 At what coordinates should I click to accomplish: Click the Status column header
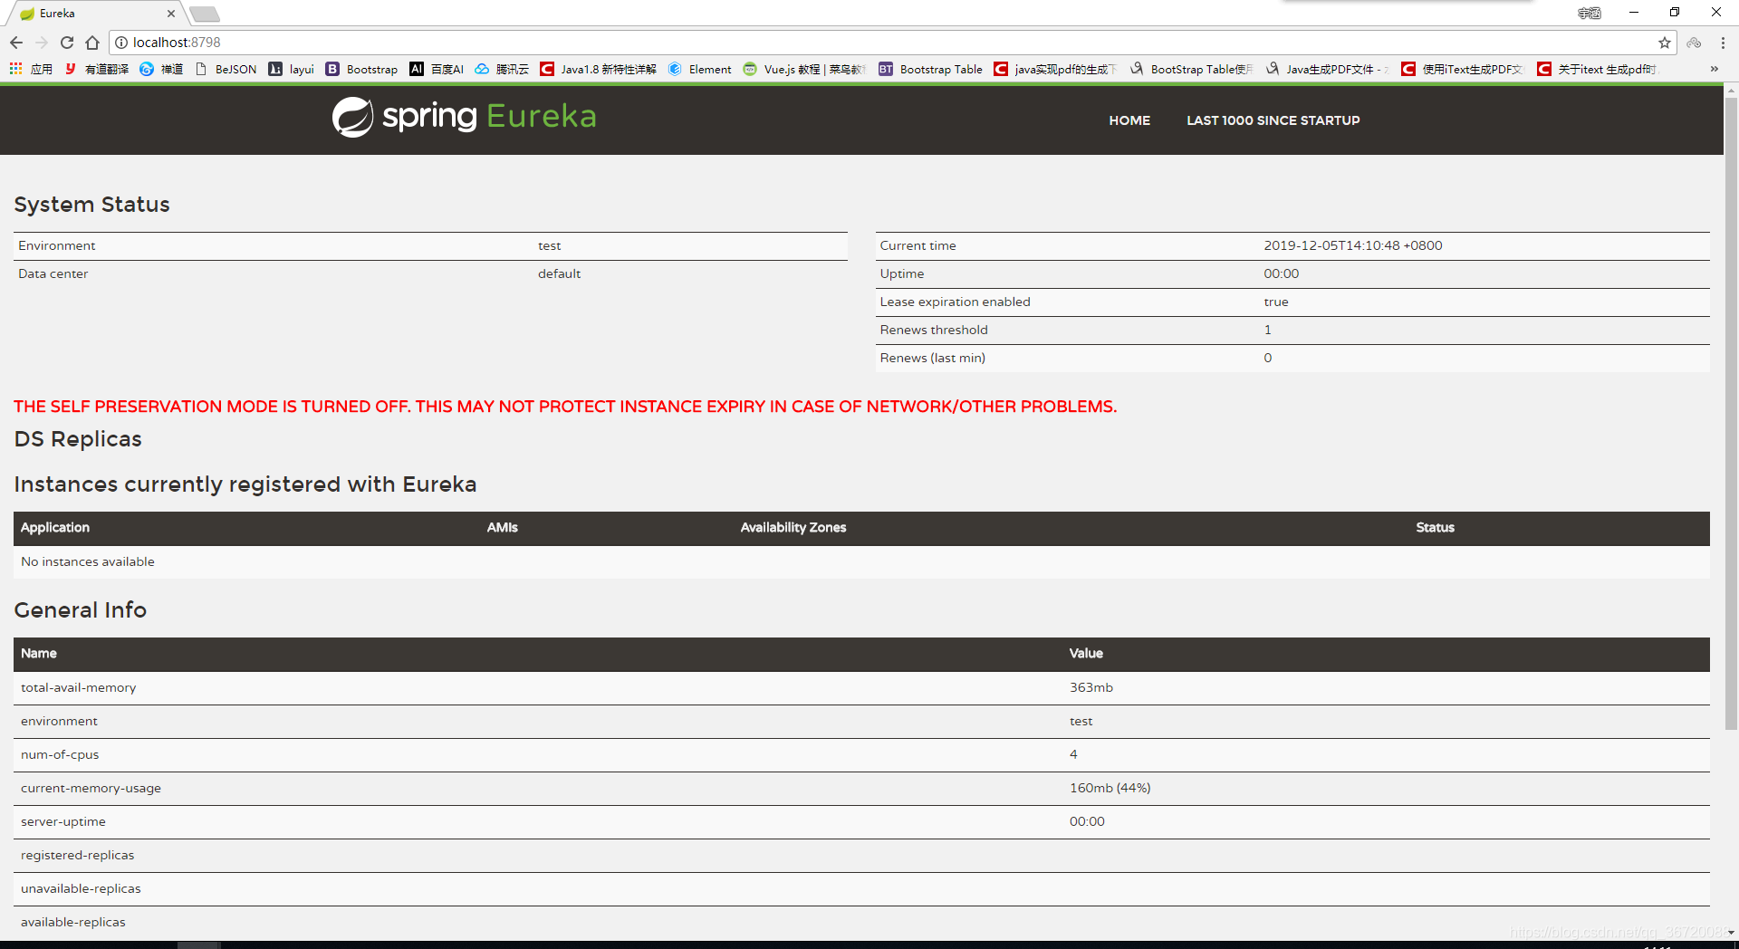click(x=1436, y=528)
